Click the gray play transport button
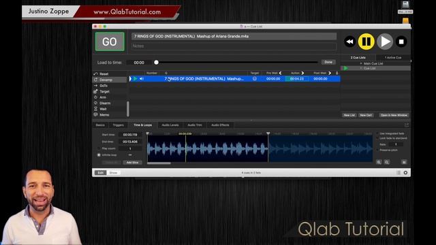436x245 pixels. (385, 42)
